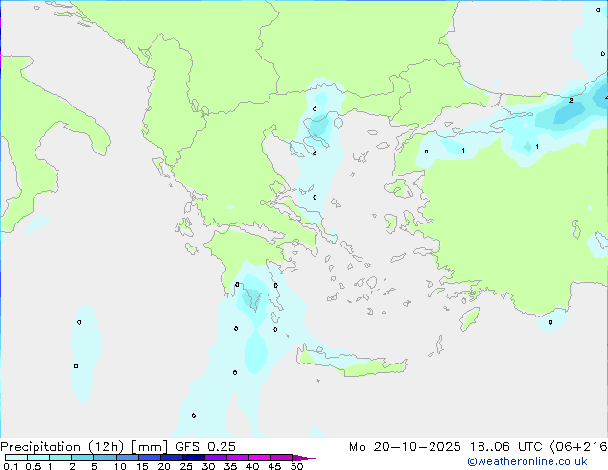Click the 'GFS 0.25' model label
608x470 pixels.
(x=205, y=447)
